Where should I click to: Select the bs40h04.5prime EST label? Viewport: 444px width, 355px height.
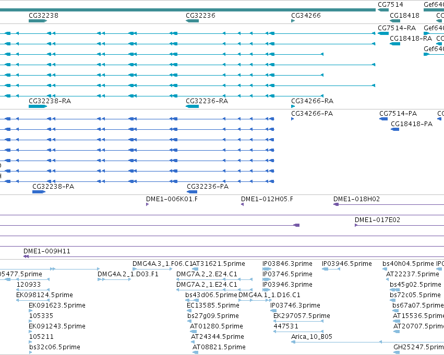point(408,264)
